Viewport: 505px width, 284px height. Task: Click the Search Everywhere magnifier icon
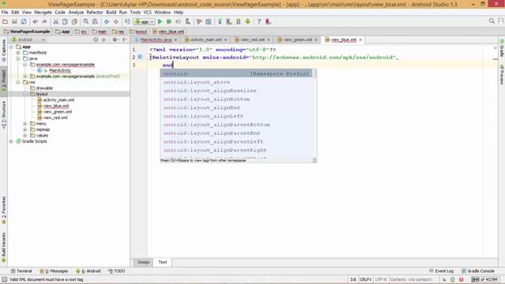[492, 21]
